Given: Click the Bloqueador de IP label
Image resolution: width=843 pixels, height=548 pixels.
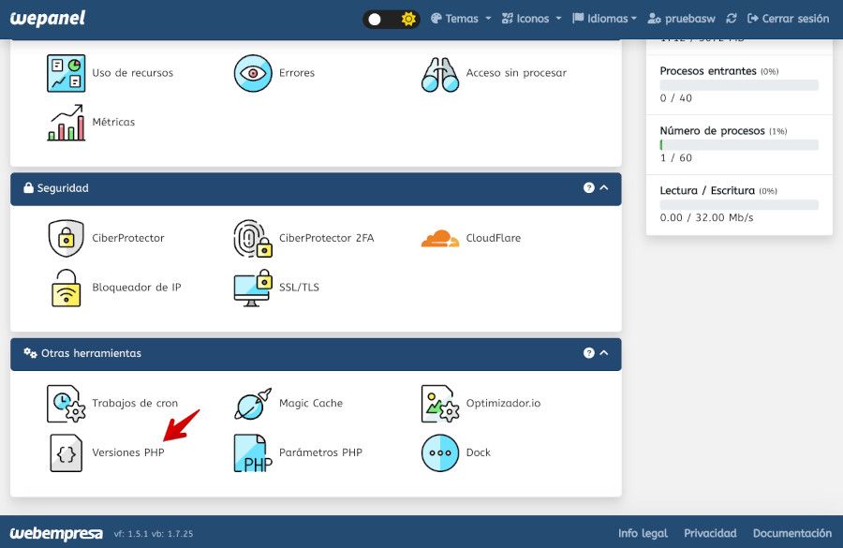Looking at the screenshot, I should tap(137, 288).
